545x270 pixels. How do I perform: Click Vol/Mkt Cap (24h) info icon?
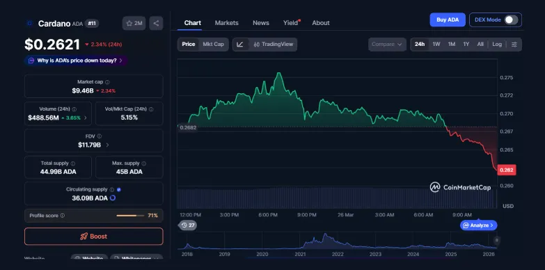click(151, 109)
